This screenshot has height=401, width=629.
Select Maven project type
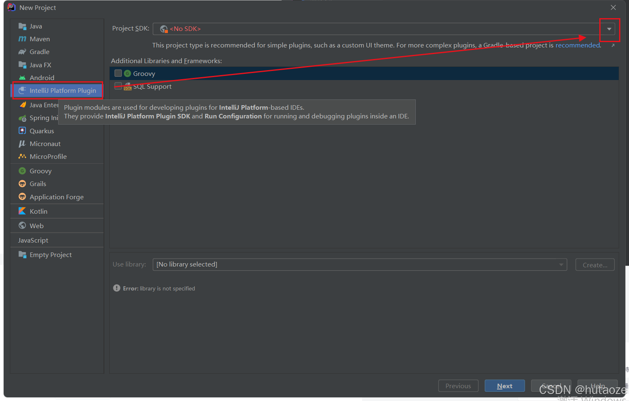click(57, 39)
